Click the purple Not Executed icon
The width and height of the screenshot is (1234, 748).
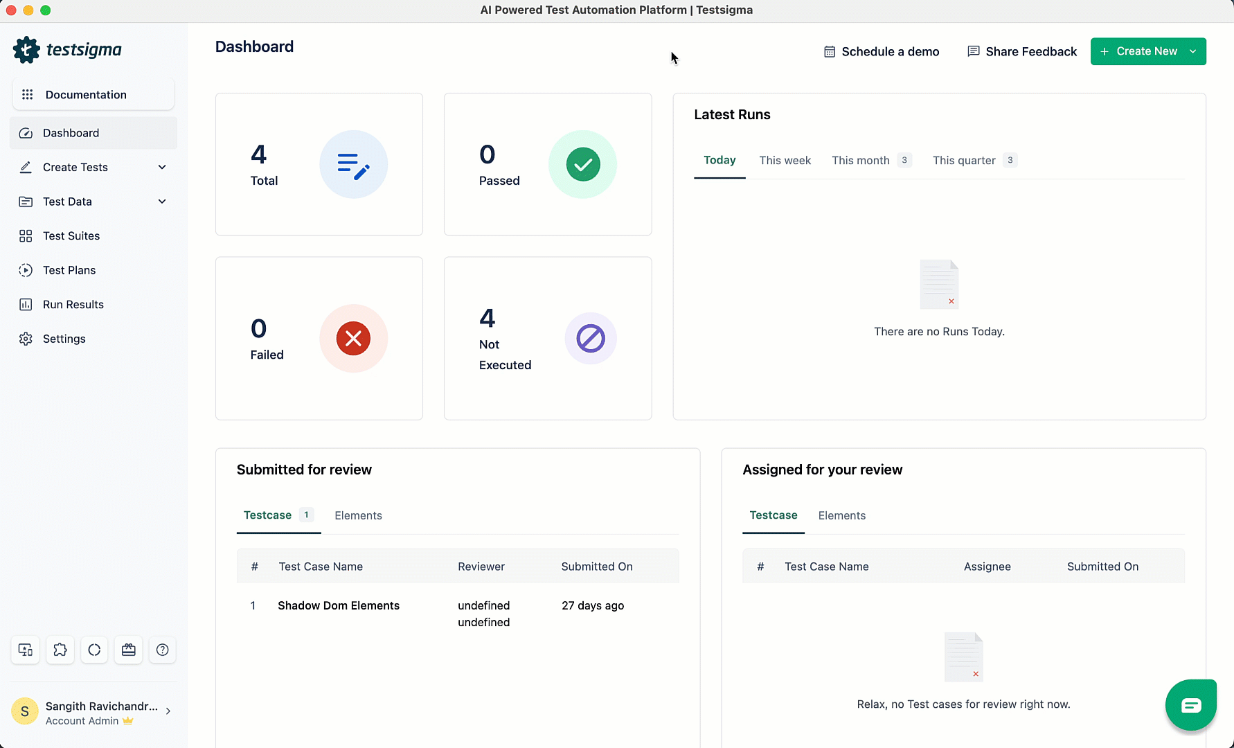pyautogui.click(x=591, y=339)
